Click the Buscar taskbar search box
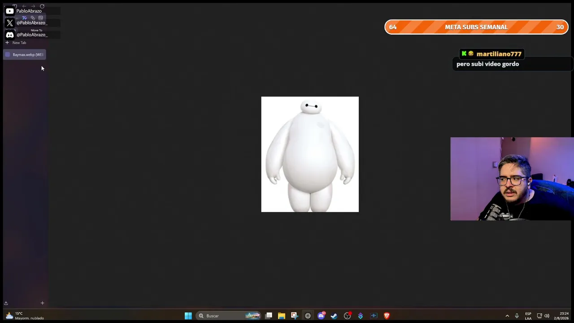Image resolution: width=574 pixels, height=323 pixels. (x=229, y=316)
